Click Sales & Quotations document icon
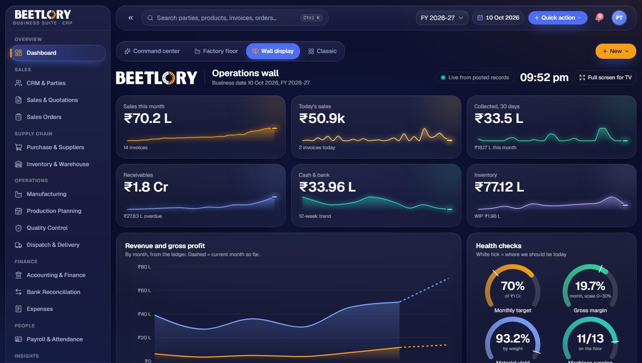The width and height of the screenshot is (642, 363). (x=18, y=100)
